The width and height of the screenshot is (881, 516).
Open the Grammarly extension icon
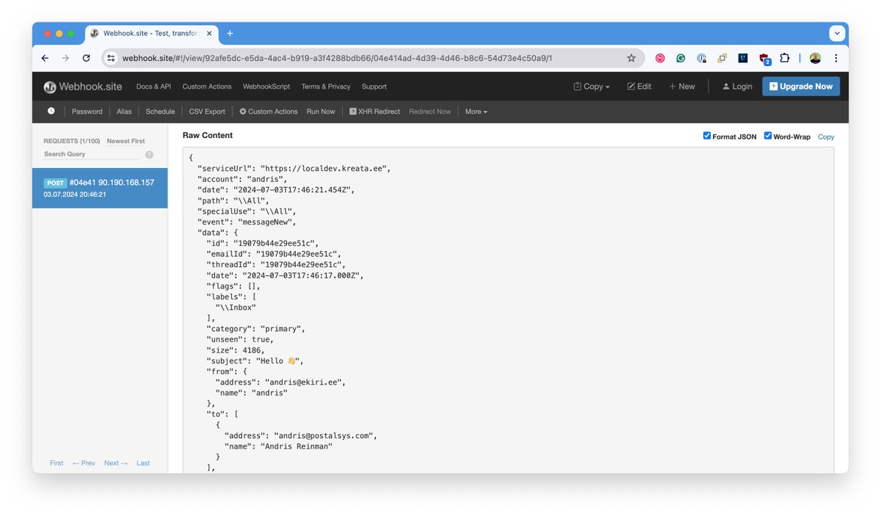(x=680, y=57)
